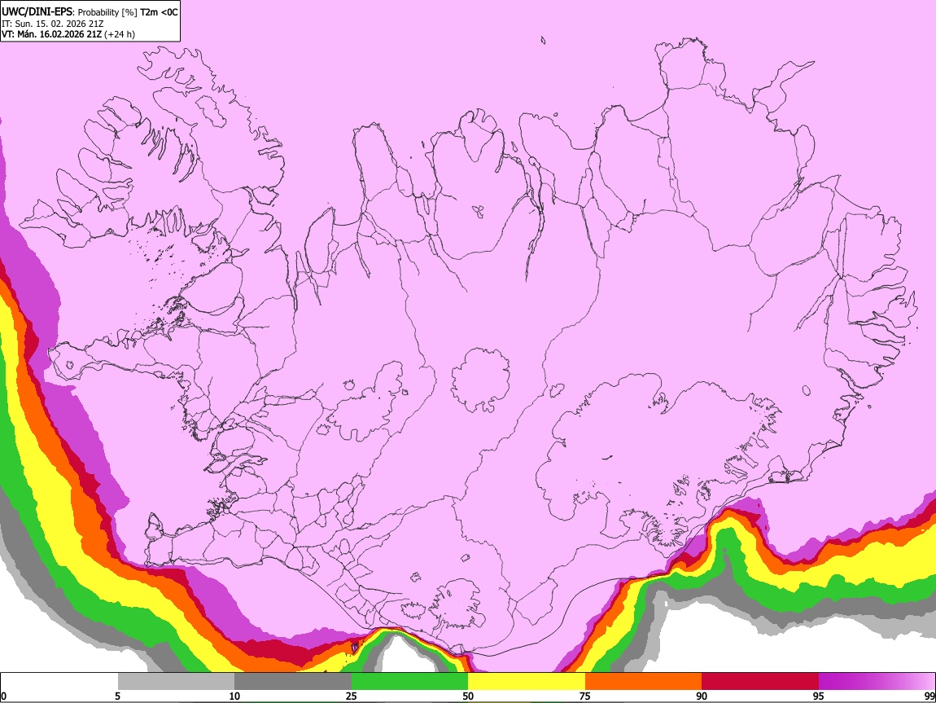The image size is (936, 703).
Task: Click the legend tick label '95'
Action: point(819,696)
